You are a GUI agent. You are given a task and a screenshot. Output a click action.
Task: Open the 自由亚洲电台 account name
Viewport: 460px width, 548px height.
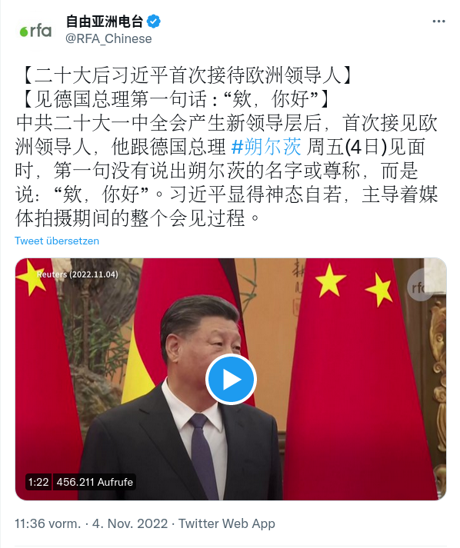point(105,22)
